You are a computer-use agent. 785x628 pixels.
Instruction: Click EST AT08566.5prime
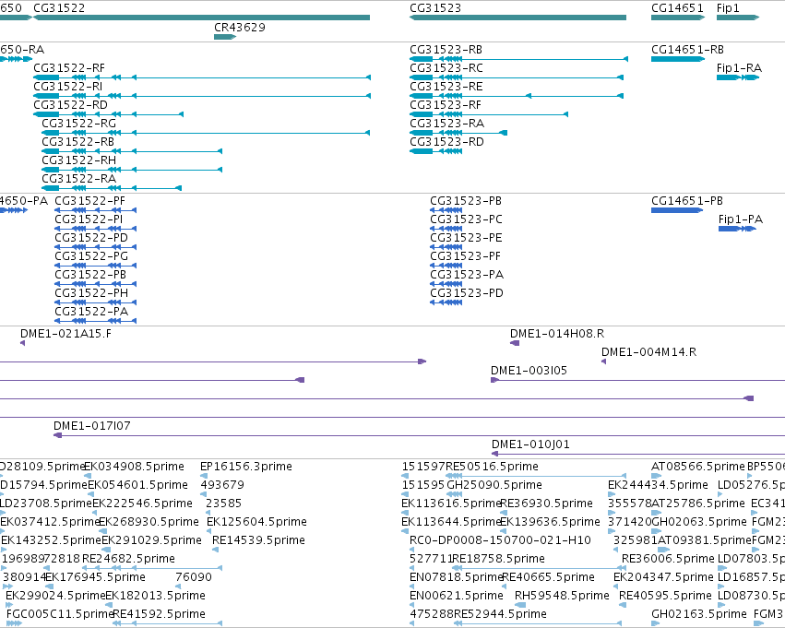pos(698,467)
